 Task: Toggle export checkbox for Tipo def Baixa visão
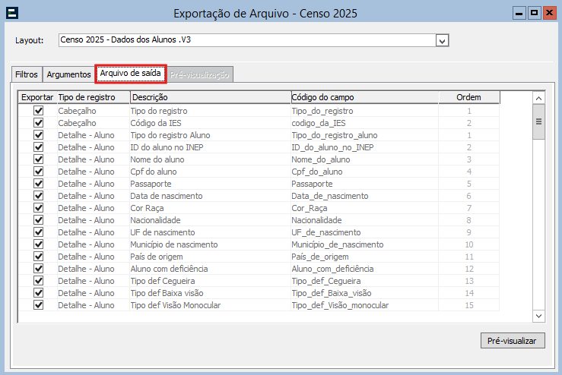[38, 293]
